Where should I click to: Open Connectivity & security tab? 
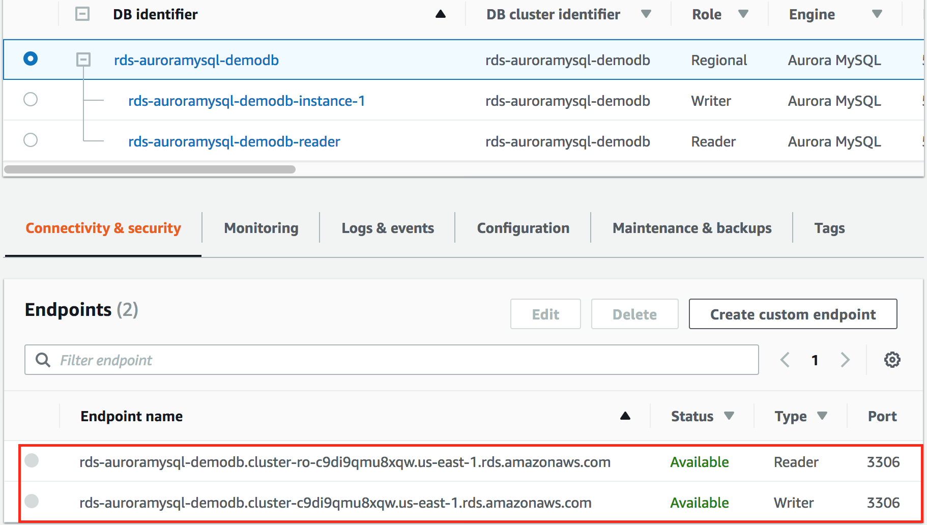point(103,228)
